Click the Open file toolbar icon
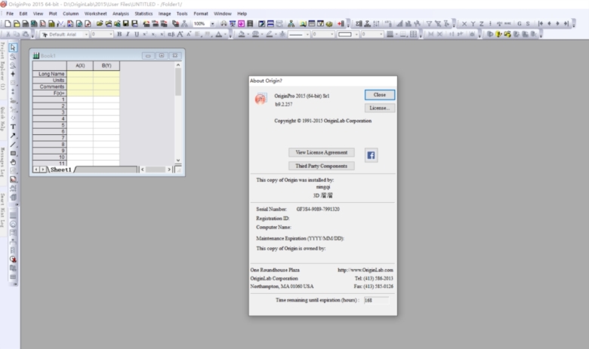Viewport: 589px width, 349px height. pos(100,23)
